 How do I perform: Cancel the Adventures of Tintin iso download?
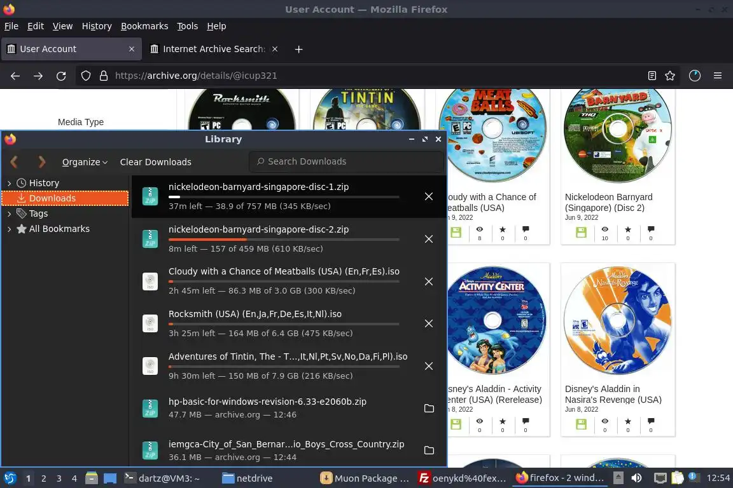click(429, 366)
